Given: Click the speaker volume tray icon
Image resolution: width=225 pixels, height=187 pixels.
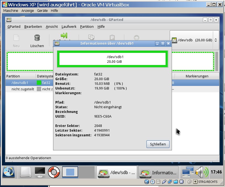Looking at the screenshot, I should (202, 172).
